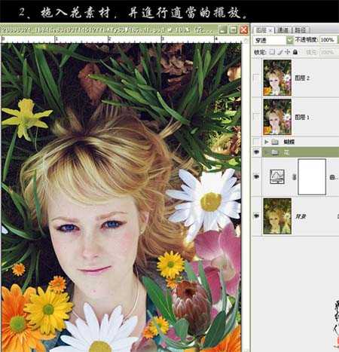Switch to the 通道 (Channels) tab
Screen dimensions: 339x352
point(283,30)
